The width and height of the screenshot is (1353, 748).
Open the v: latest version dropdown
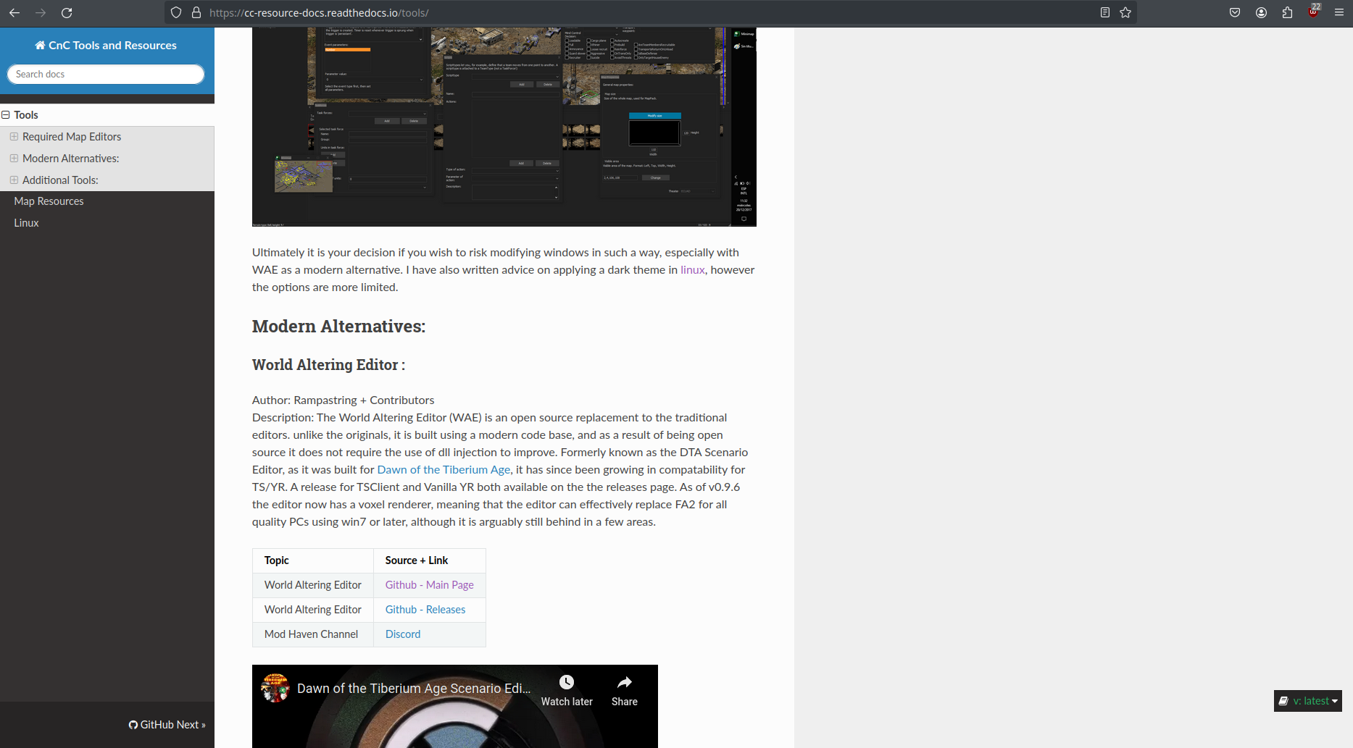[1307, 701]
